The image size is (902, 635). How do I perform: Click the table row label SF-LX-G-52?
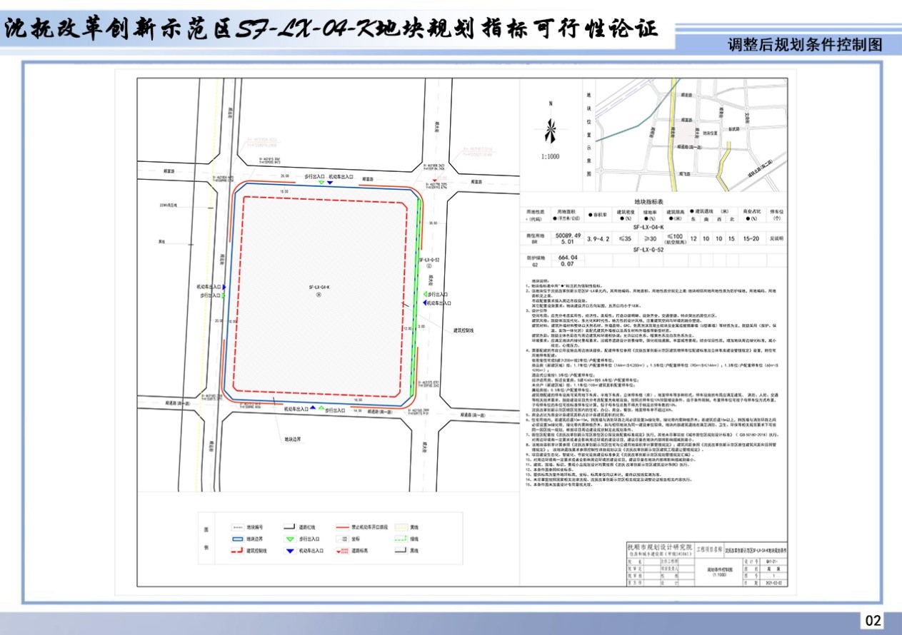tap(648, 250)
